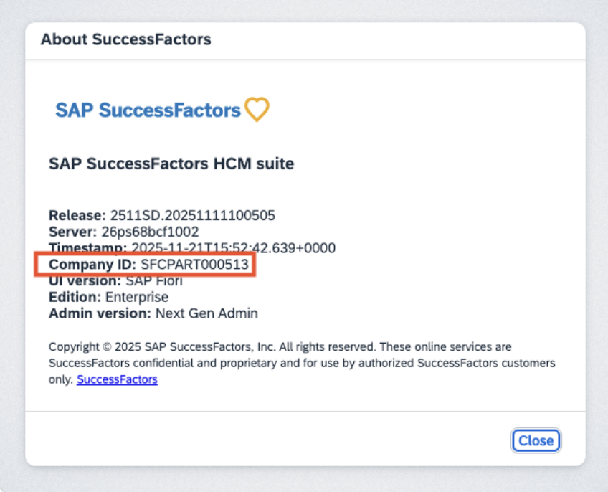The height and width of the screenshot is (492, 608).
Task: Click the Edition label
Action: click(75, 297)
